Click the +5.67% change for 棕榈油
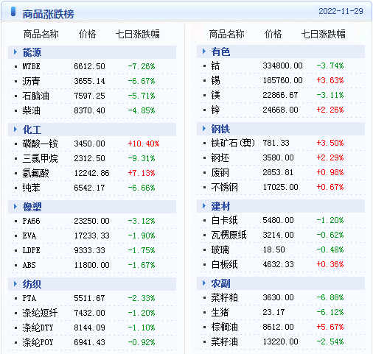The height and width of the screenshot is (354, 373). click(330, 327)
